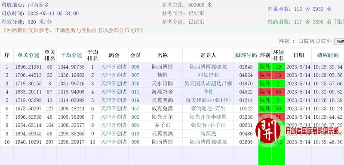The height and width of the screenshot is (165, 344).
Task: Sort by 平均分速 column header
Action: click(x=71, y=55)
